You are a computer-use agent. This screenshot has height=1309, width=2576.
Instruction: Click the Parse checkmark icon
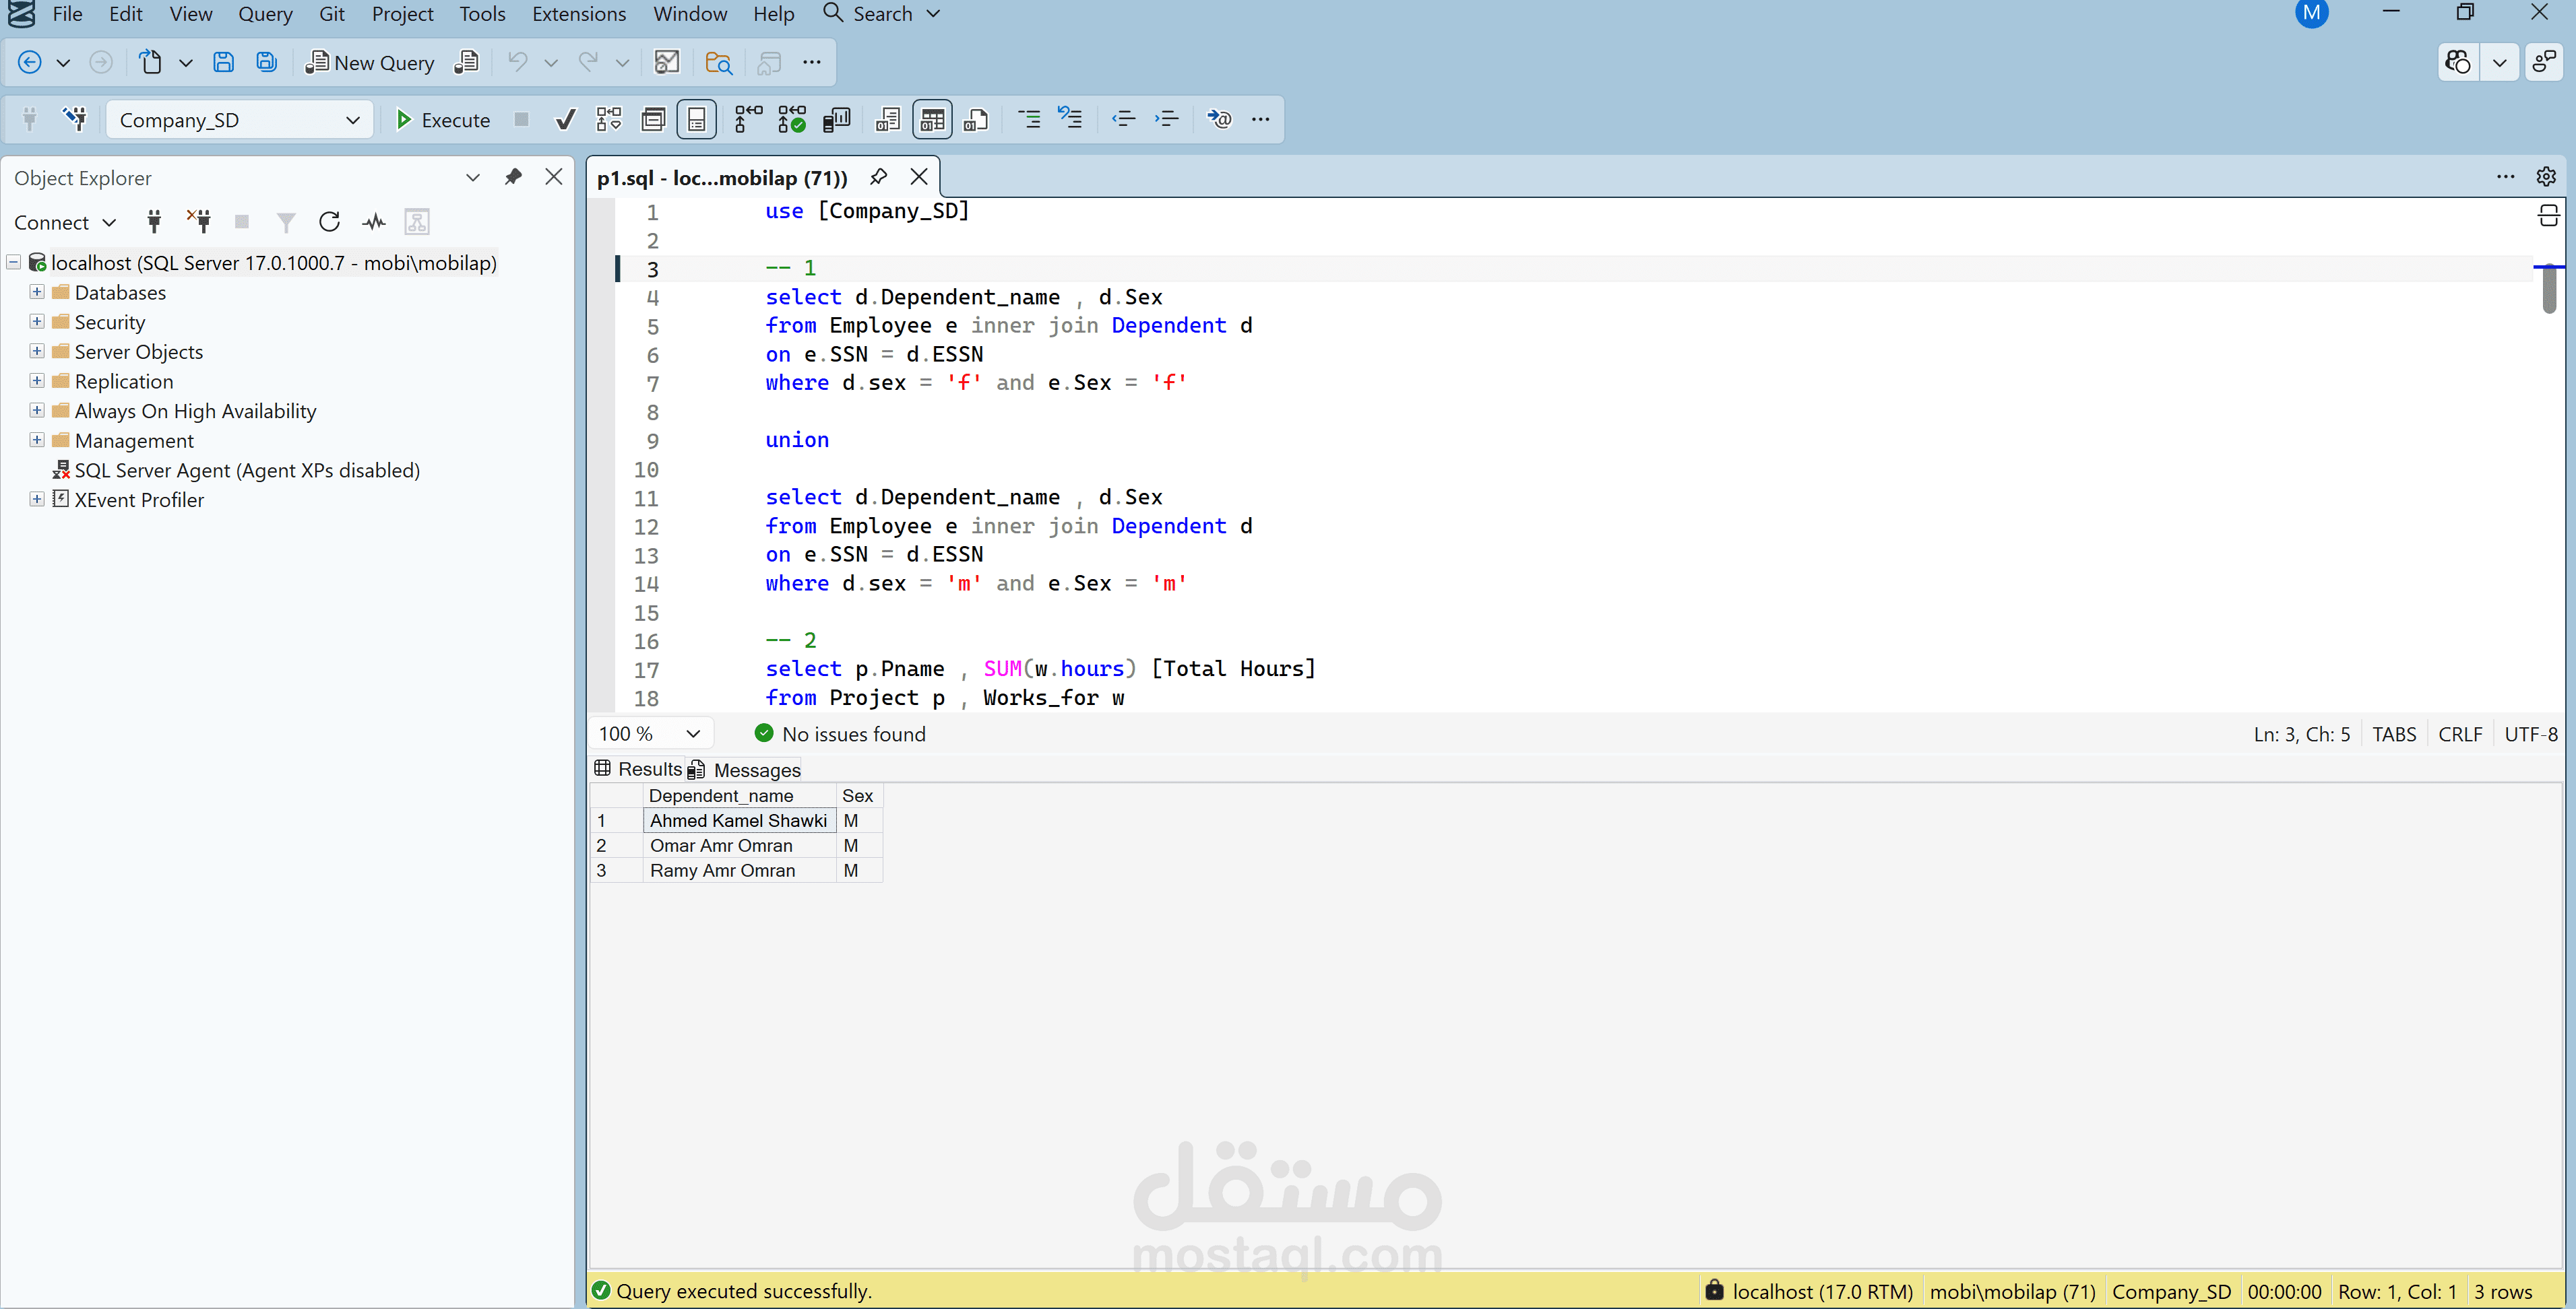[565, 120]
